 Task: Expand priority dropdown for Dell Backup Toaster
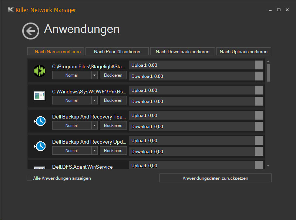pos(94,126)
